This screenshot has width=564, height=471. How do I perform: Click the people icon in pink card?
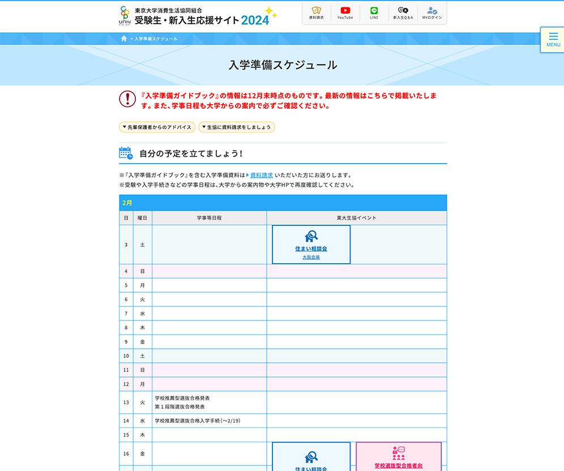[x=399, y=453]
